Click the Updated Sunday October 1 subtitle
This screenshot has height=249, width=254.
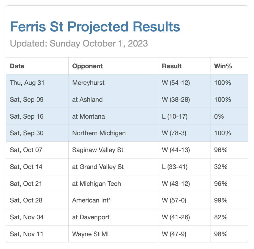pyautogui.click(x=79, y=43)
